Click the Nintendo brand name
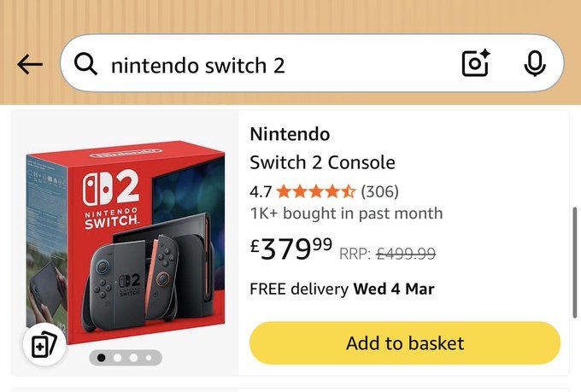 pos(290,134)
